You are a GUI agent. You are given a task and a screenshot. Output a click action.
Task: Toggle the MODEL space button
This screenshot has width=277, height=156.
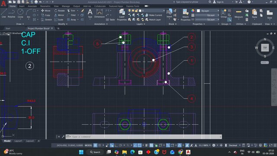click(88, 145)
